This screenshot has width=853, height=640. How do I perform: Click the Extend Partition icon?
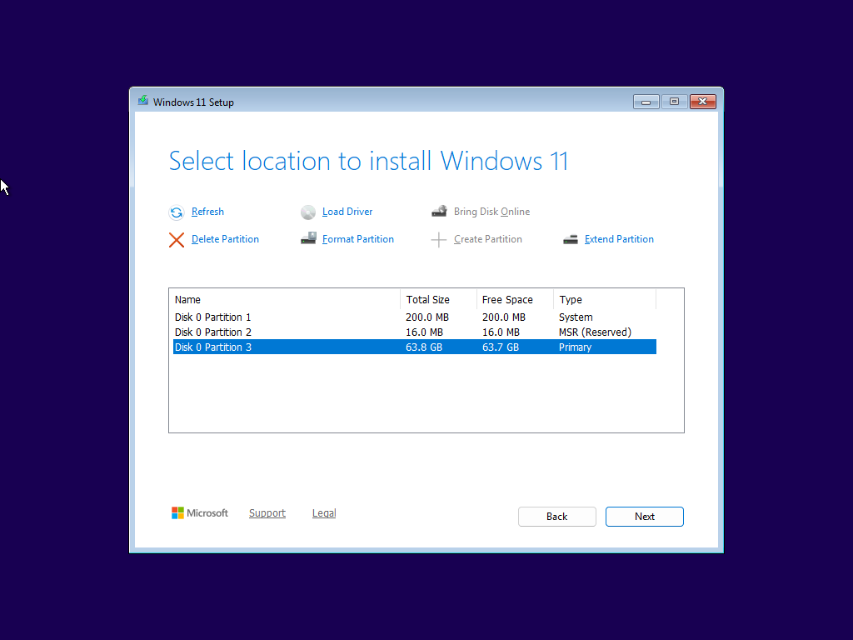pyautogui.click(x=571, y=239)
